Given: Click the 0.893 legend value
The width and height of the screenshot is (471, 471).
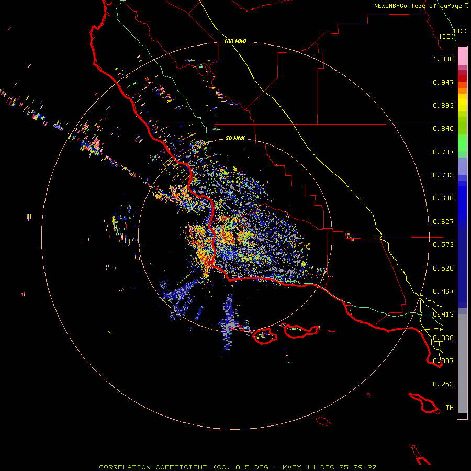Looking at the screenshot, I should pyautogui.click(x=443, y=105).
